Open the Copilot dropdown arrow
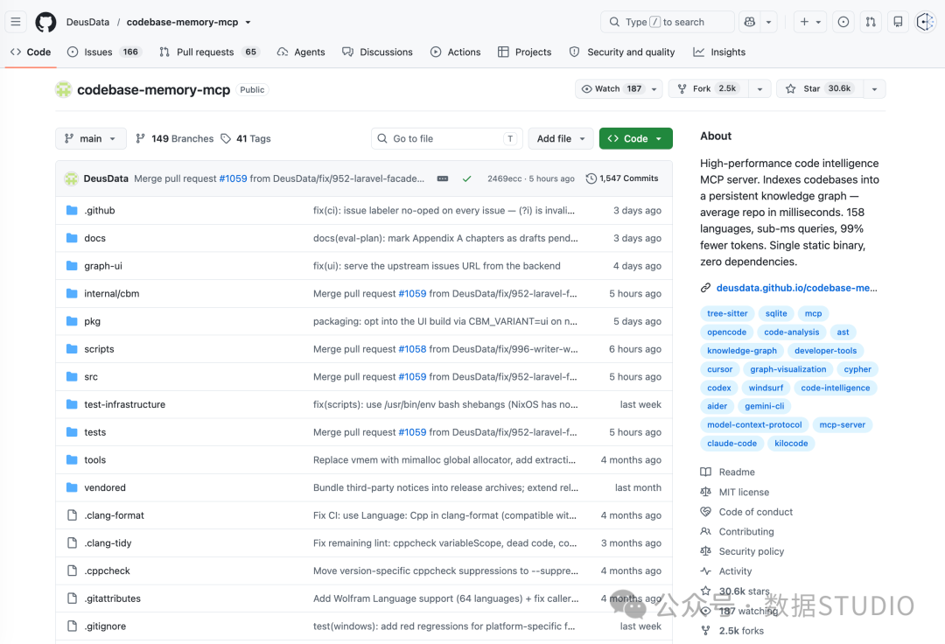Image resolution: width=945 pixels, height=644 pixels. coord(768,22)
